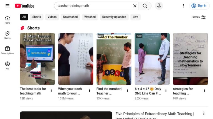This screenshot has height=119, width=213.
Task: Click the YouTube logo
Action: click(x=25, y=6)
